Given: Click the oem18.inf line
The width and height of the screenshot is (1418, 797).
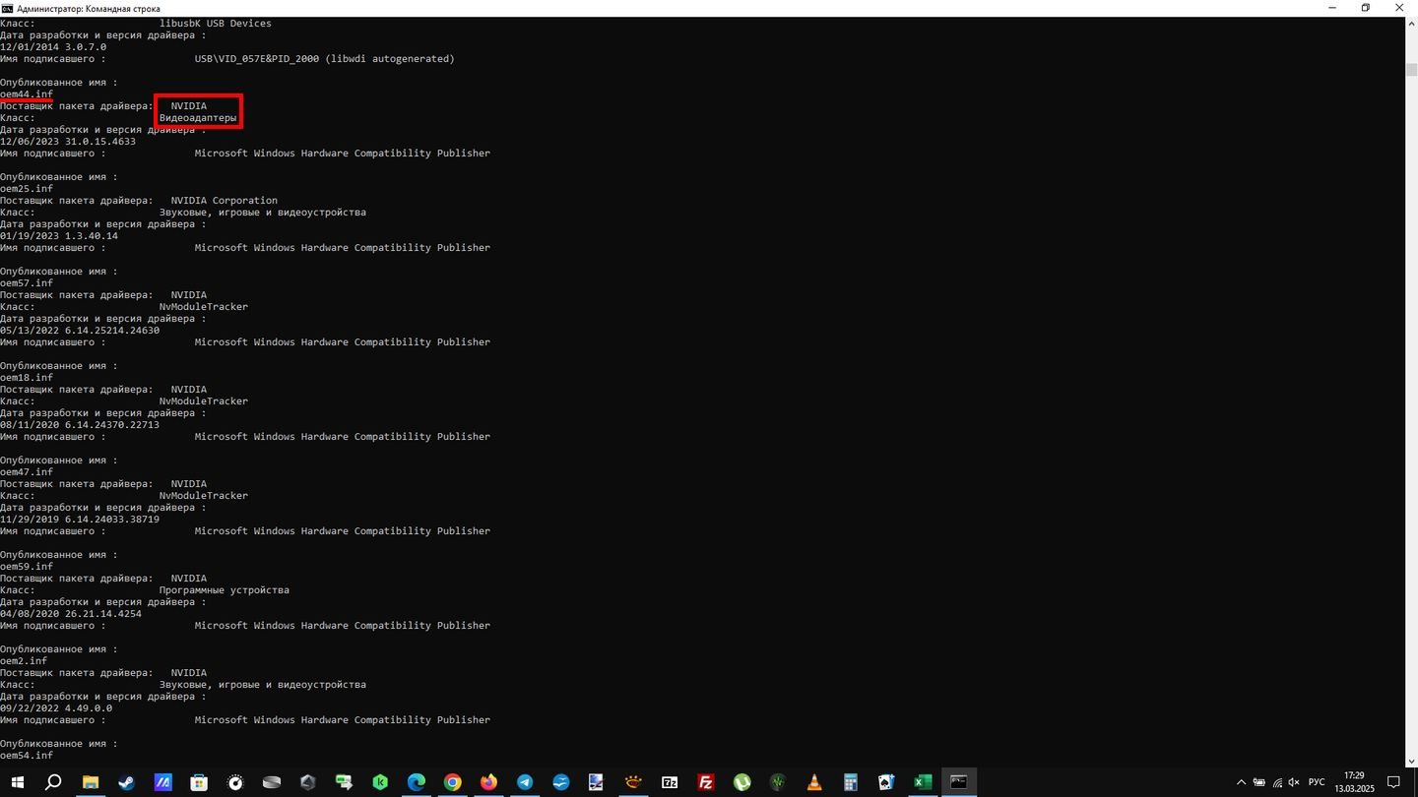Looking at the screenshot, I should [x=27, y=378].
